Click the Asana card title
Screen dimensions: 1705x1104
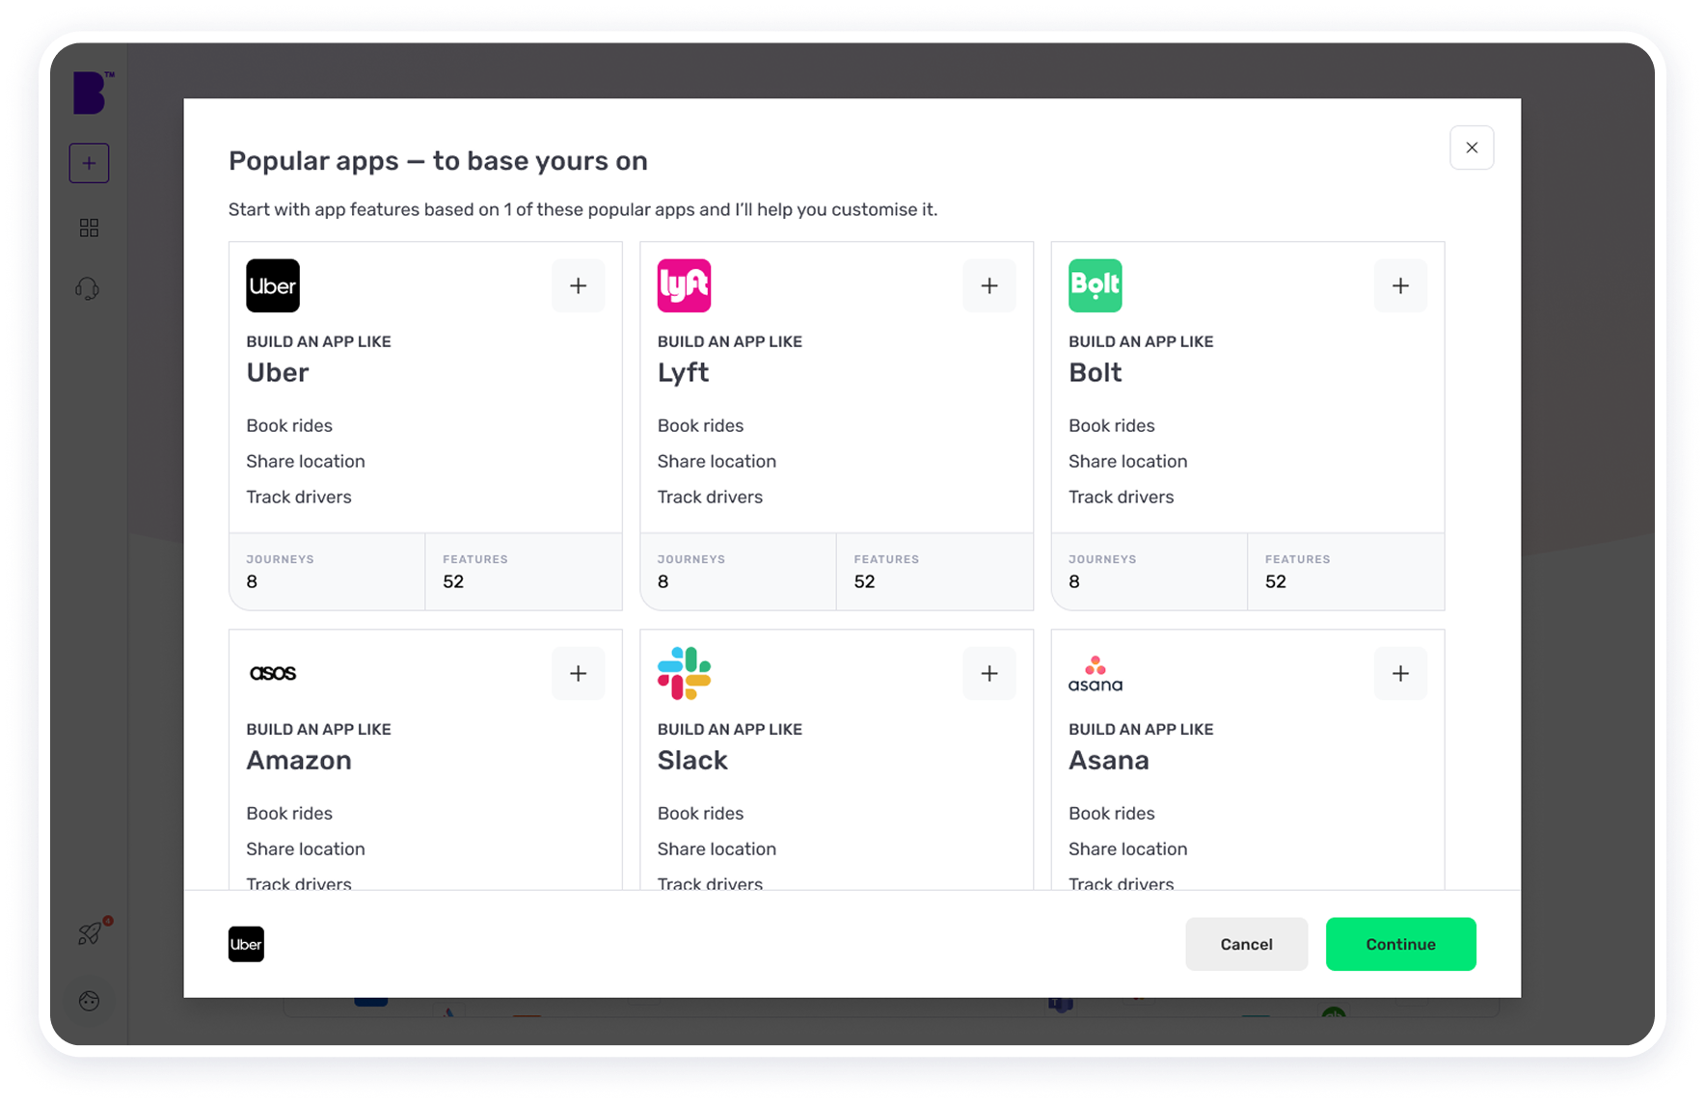[x=1109, y=760]
